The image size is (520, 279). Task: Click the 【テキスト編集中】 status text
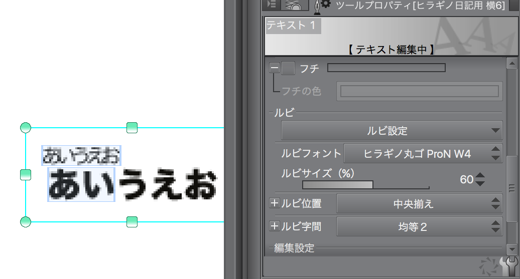pyautogui.click(x=392, y=50)
